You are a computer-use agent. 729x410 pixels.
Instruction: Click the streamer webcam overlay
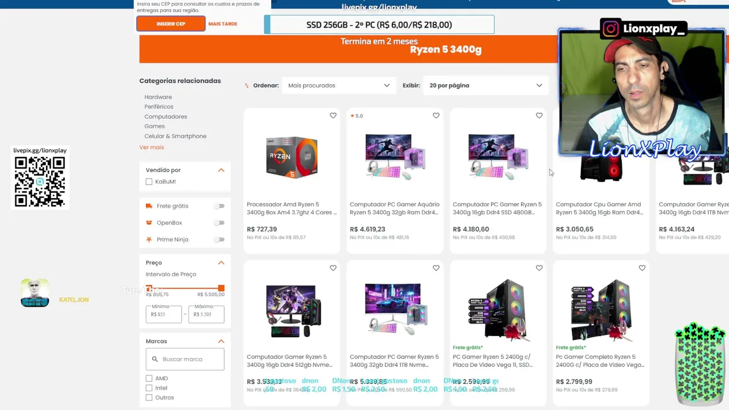coord(642,93)
